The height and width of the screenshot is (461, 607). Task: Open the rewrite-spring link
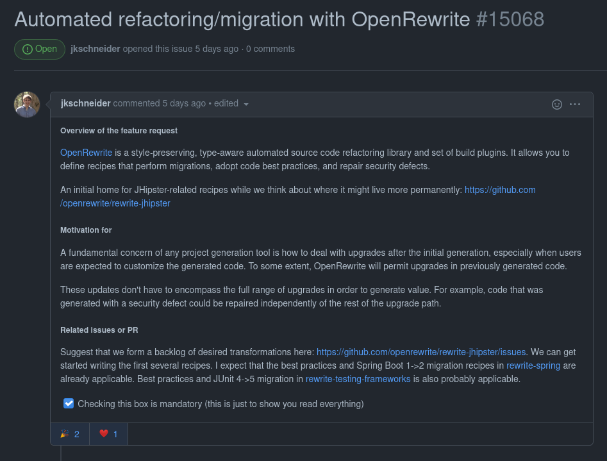click(x=533, y=365)
